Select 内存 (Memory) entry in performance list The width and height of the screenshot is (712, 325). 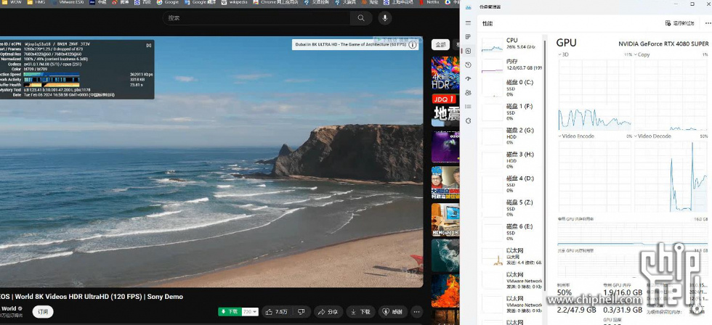(513, 65)
